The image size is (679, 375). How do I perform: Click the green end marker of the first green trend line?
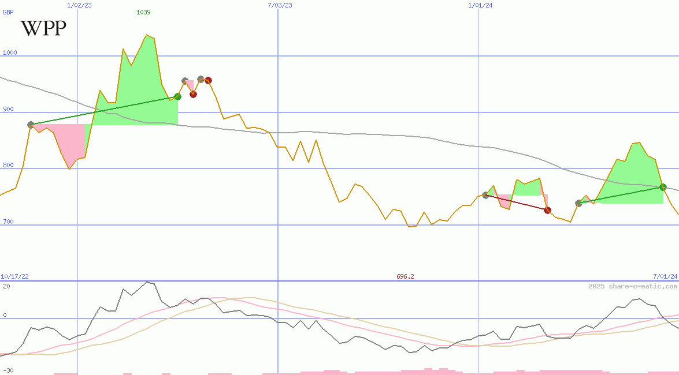[x=177, y=97]
